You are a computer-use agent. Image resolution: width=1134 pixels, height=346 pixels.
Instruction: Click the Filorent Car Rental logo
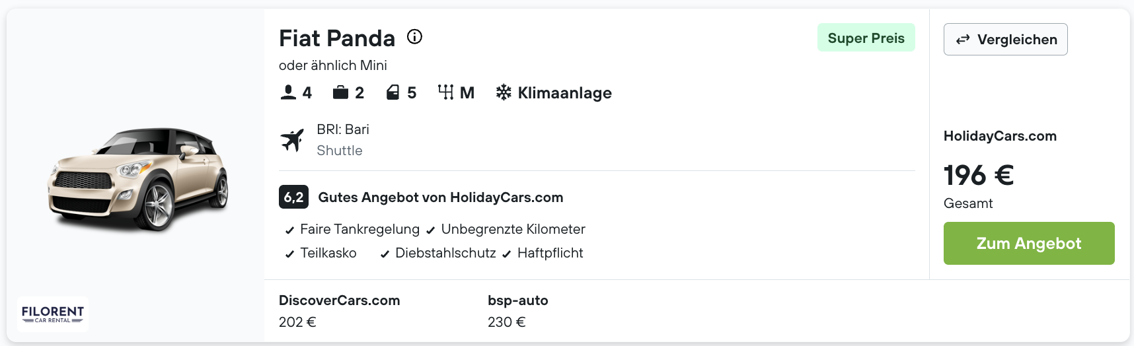[x=53, y=314]
